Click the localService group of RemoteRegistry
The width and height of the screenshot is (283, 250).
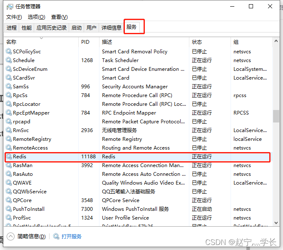point(248,139)
